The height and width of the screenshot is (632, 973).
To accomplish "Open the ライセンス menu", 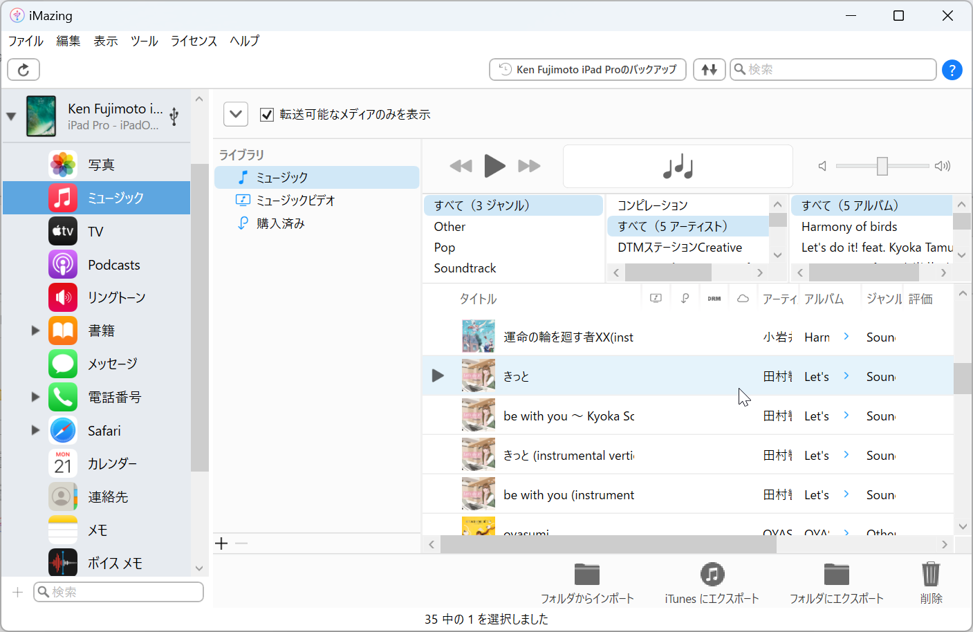I will click(194, 41).
